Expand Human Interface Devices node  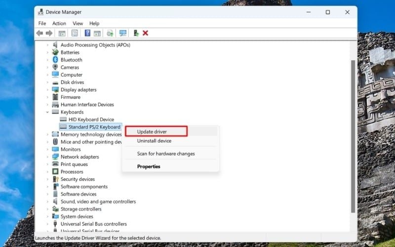point(47,104)
